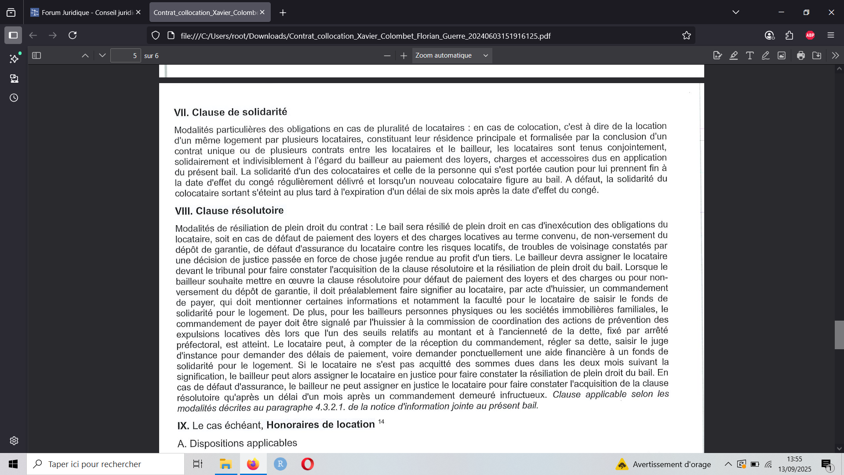Click the add image tool
844x475 pixels.
click(782, 55)
